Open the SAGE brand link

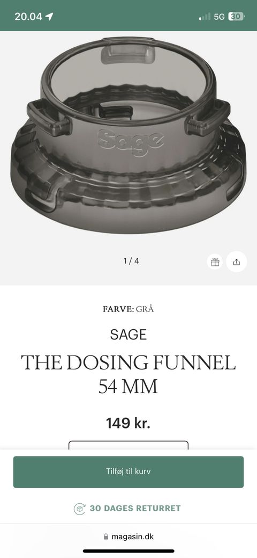click(128, 335)
